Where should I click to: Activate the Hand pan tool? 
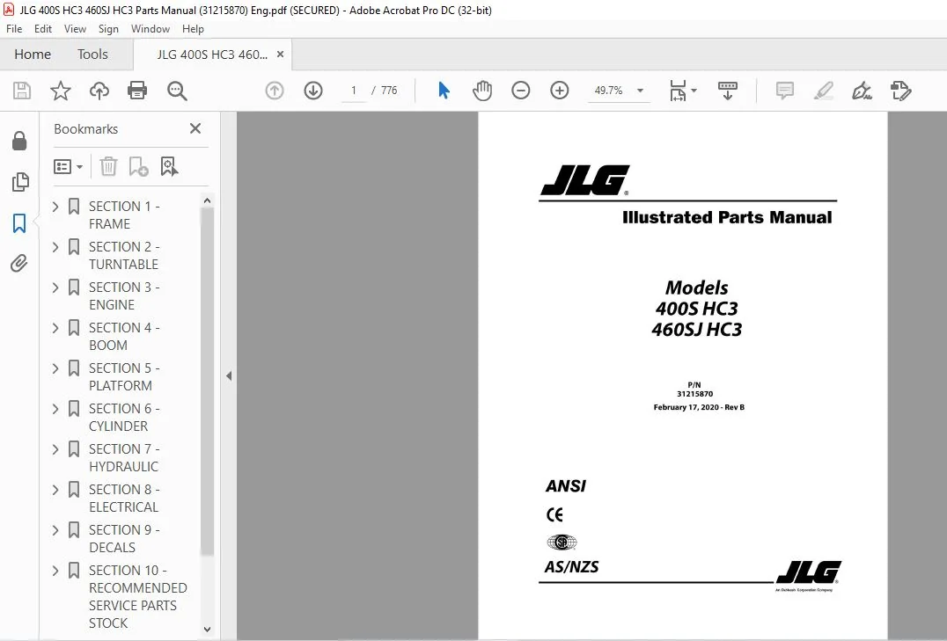pyautogui.click(x=482, y=91)
